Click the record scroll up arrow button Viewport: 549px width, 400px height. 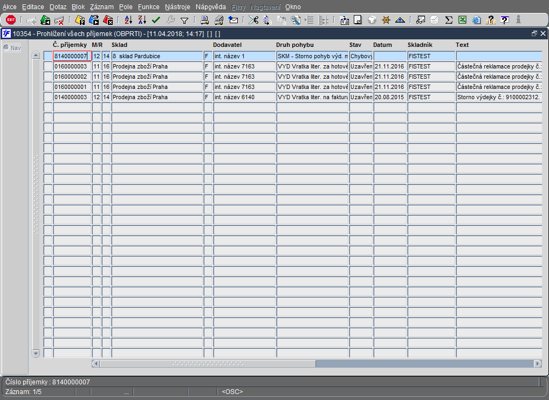(36, 56)
